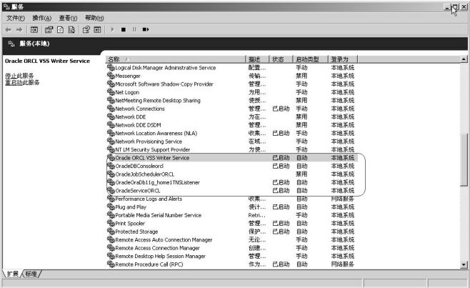Switch to the 标准 tab
This screenshot has height=288, width=470.
click(31, 274)
